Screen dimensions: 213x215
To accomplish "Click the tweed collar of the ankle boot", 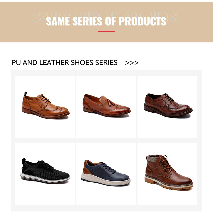I will pos(153,158).
